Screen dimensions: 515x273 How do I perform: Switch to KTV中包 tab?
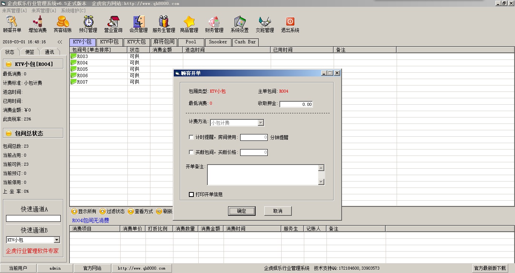point(109,42)
